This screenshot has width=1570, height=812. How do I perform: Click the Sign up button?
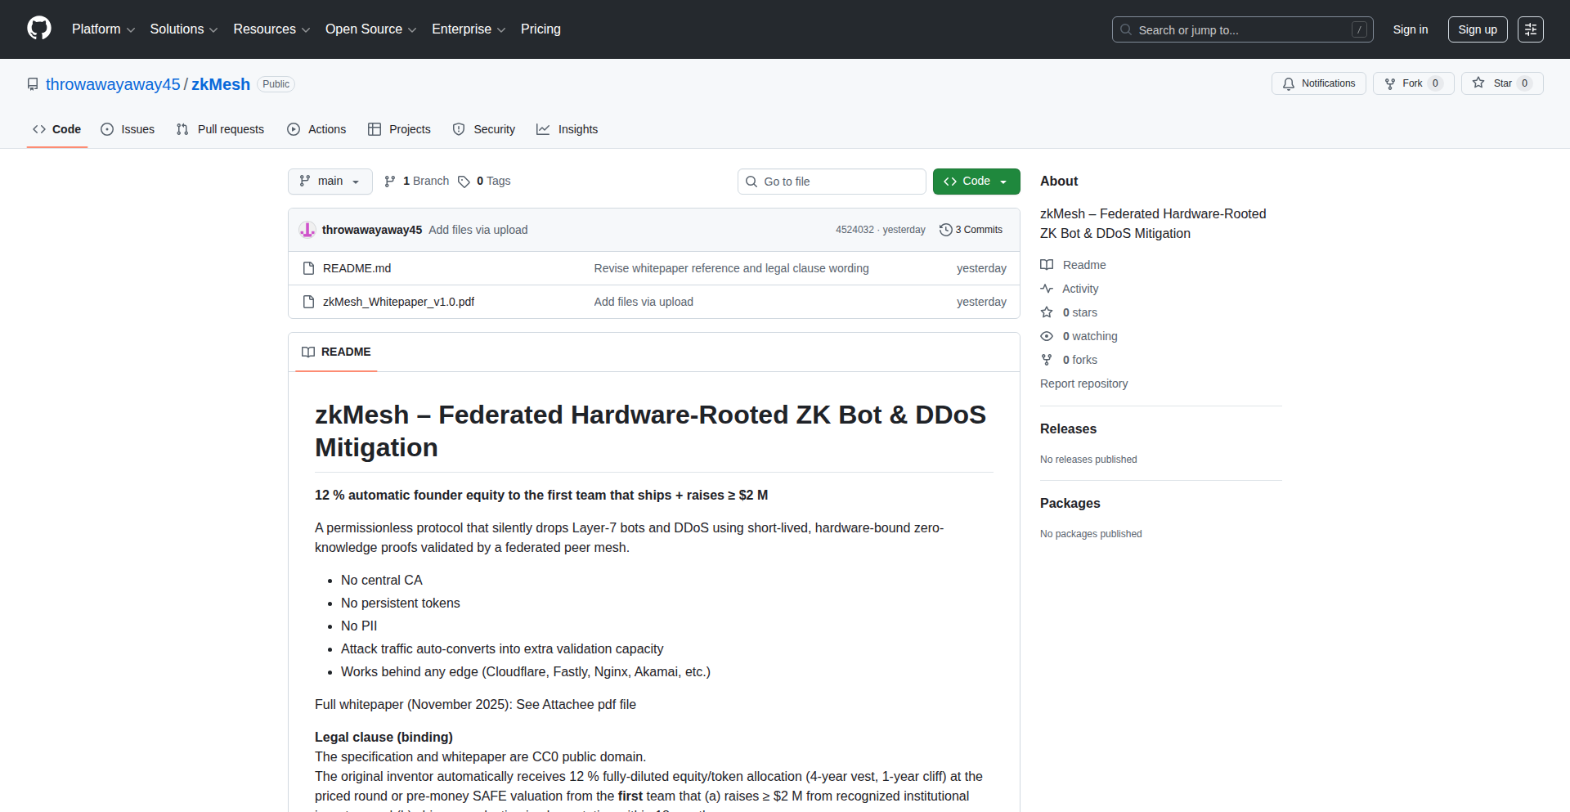click(1477, 29)
